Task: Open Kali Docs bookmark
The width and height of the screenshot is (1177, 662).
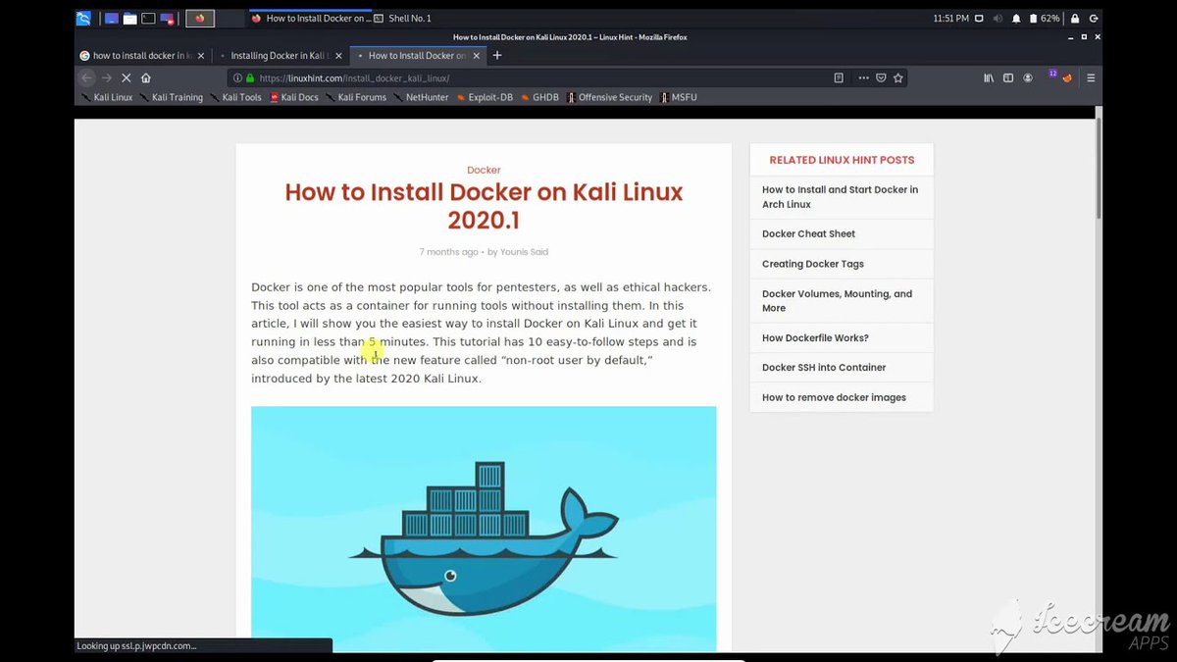Action: coord(294,97)
